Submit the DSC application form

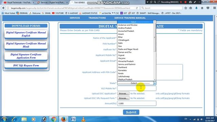click(x=131, y=112)
